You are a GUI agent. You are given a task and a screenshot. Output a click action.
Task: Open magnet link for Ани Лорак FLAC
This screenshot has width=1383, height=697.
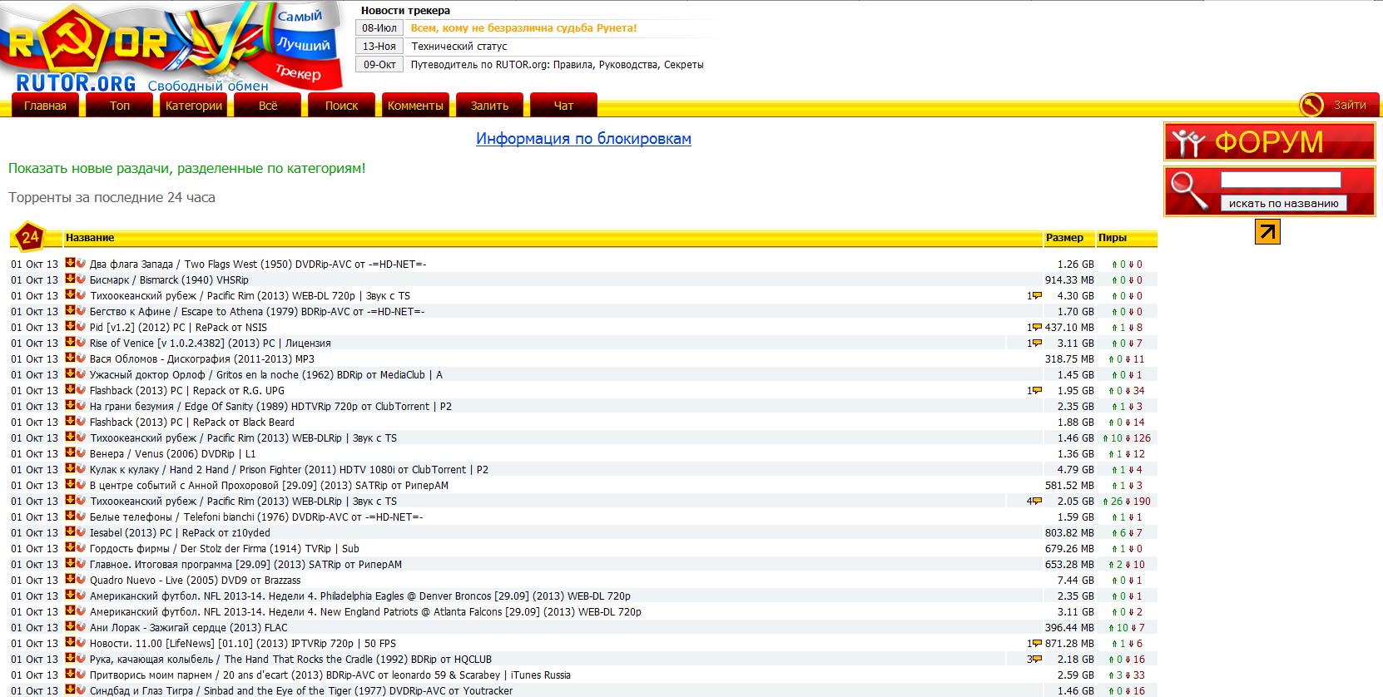81,626
